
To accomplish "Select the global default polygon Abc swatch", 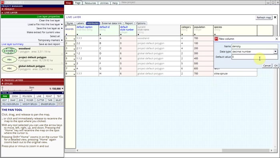I will [10, 68].
